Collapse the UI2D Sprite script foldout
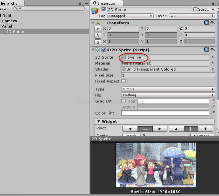The height and width of the screenshot is (196, 219). (x=93, y=50)
